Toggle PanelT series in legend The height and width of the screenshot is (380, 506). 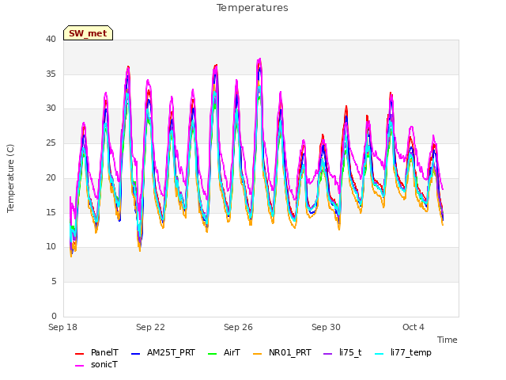(x=96, y=352)
